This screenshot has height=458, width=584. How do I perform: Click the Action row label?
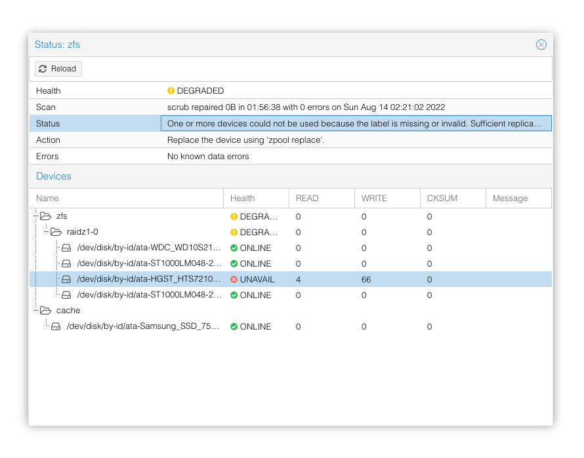pyautogui.click(x=48, y=140)
